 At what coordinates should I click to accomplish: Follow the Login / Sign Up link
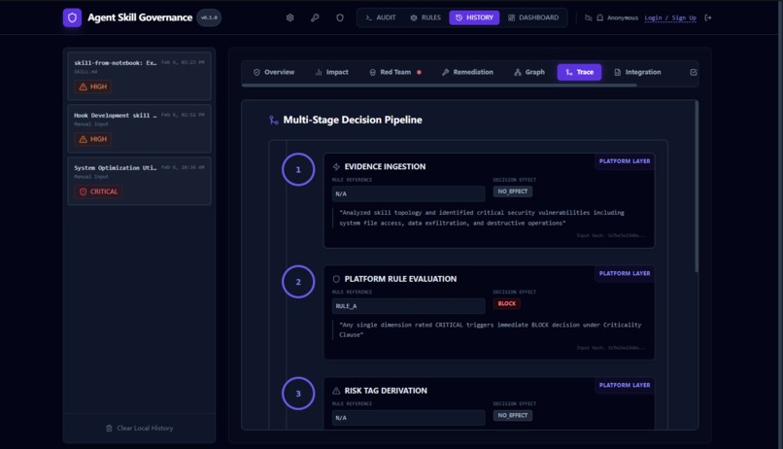coord(670,18)
